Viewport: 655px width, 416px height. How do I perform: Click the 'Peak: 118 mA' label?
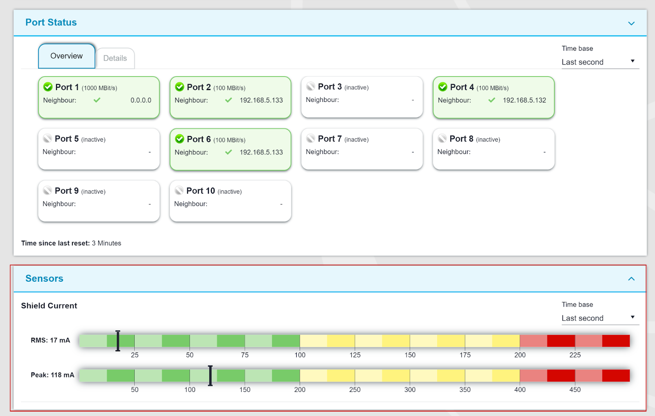point(52,375)
